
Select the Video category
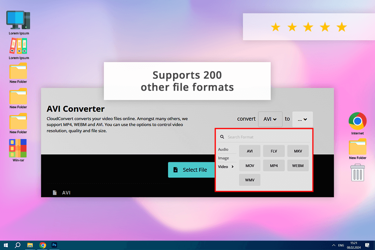(223, 167)
